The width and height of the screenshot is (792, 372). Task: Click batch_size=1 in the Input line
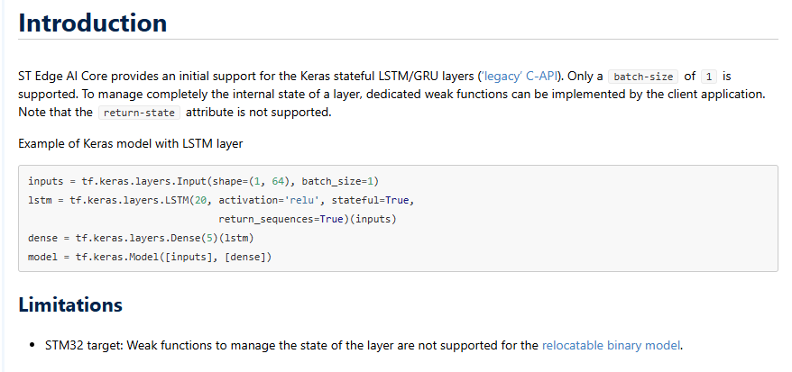click(333, 181)
